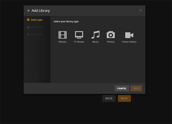Click the orange Next button below dialog
This screenshot has height=124, width=172.
(x=124, y=98)
